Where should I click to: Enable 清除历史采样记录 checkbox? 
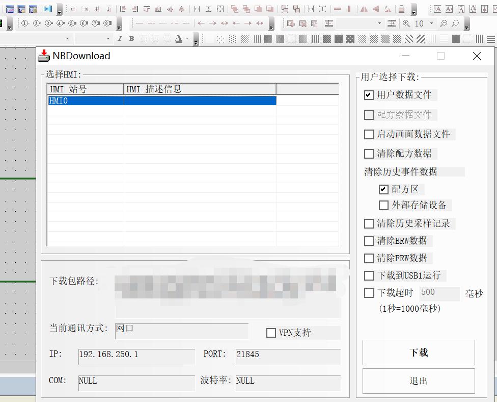[369, 223]
